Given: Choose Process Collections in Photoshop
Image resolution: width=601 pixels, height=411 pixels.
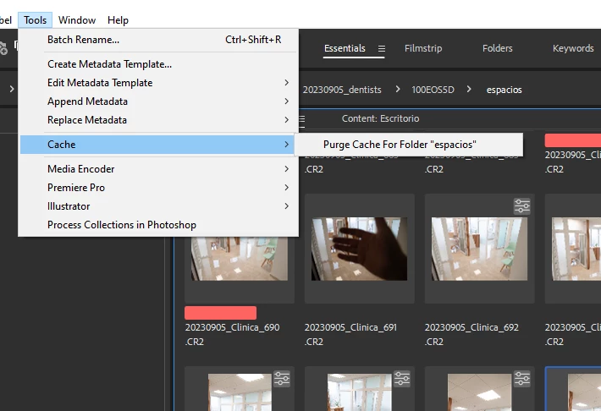Looking at the screenshot, I should tap(159, 225).
